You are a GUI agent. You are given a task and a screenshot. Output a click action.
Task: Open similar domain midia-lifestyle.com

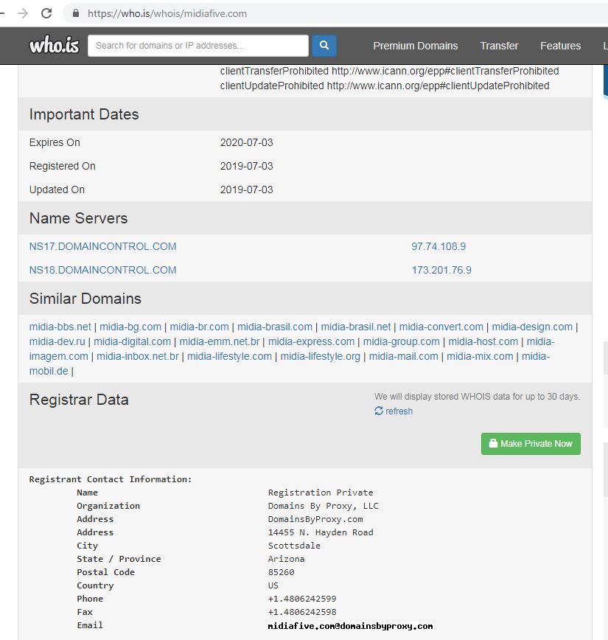point(229,356)
